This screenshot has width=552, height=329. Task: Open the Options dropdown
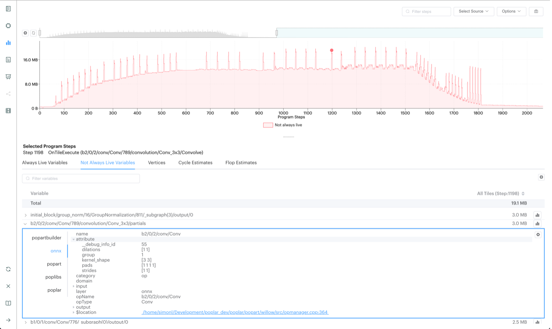tap(511, 11)
